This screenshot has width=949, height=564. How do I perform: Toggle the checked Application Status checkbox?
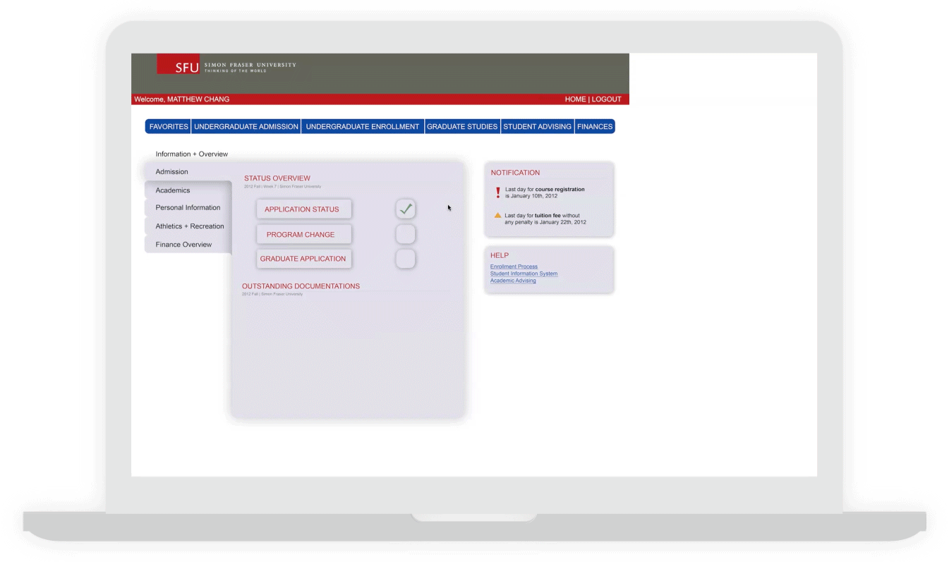(405, 209)
